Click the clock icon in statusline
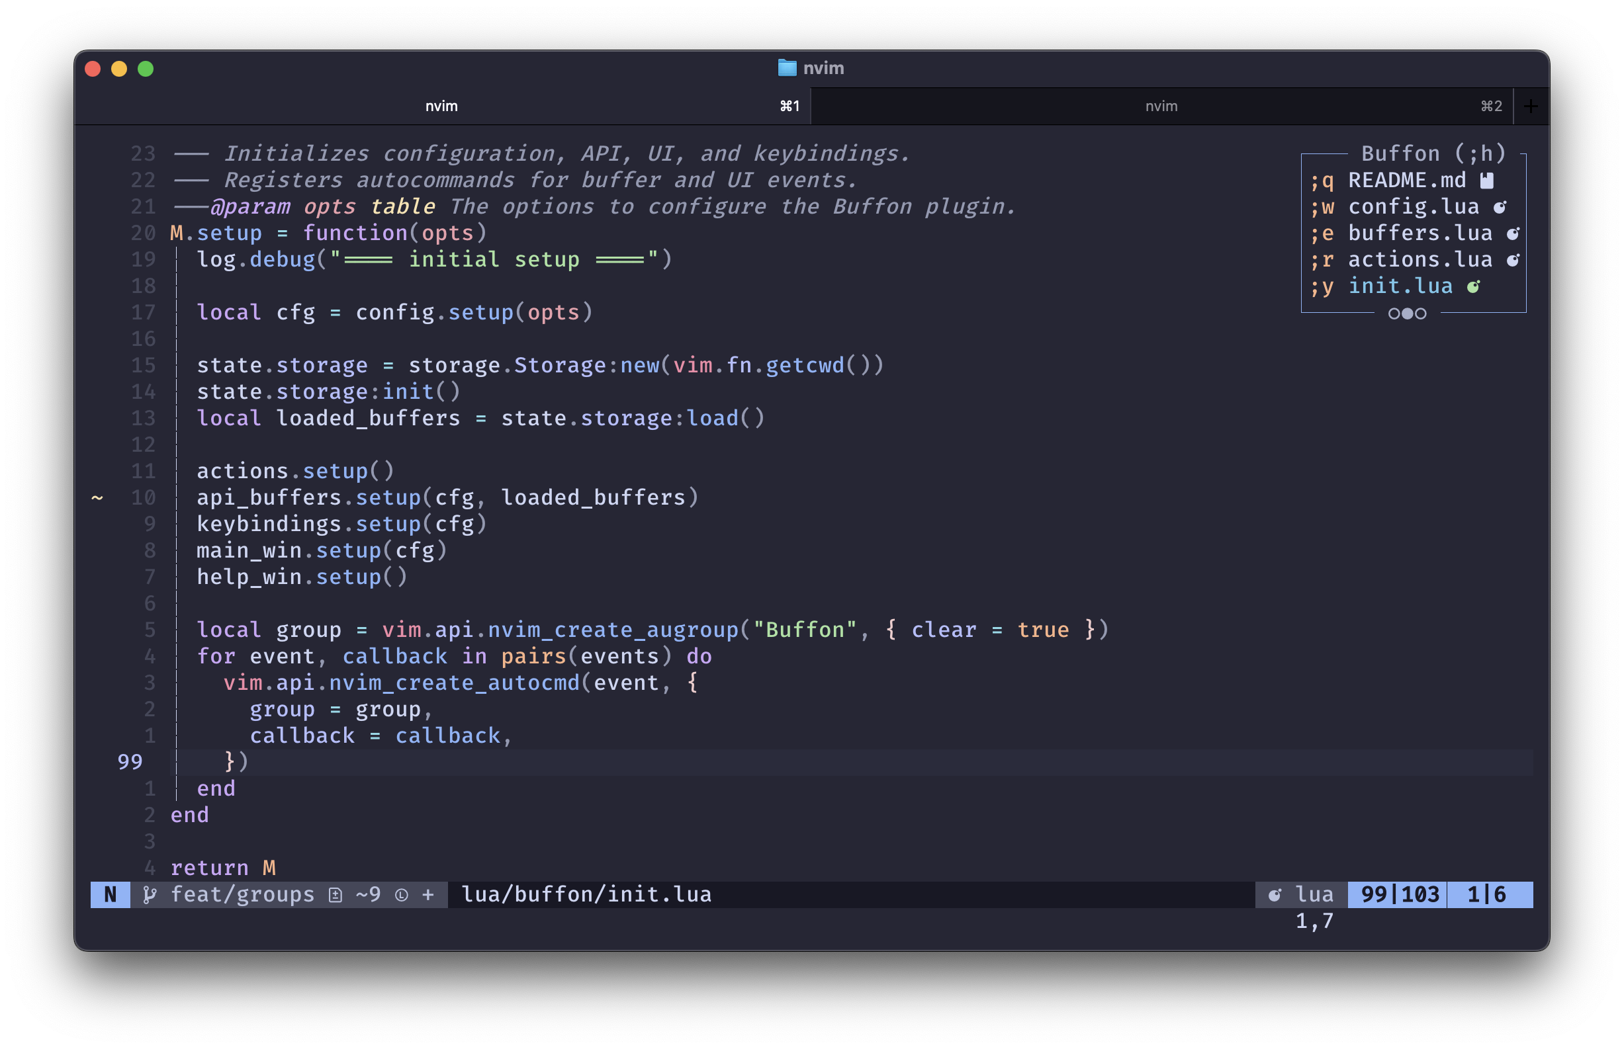 tap(402, 895)
